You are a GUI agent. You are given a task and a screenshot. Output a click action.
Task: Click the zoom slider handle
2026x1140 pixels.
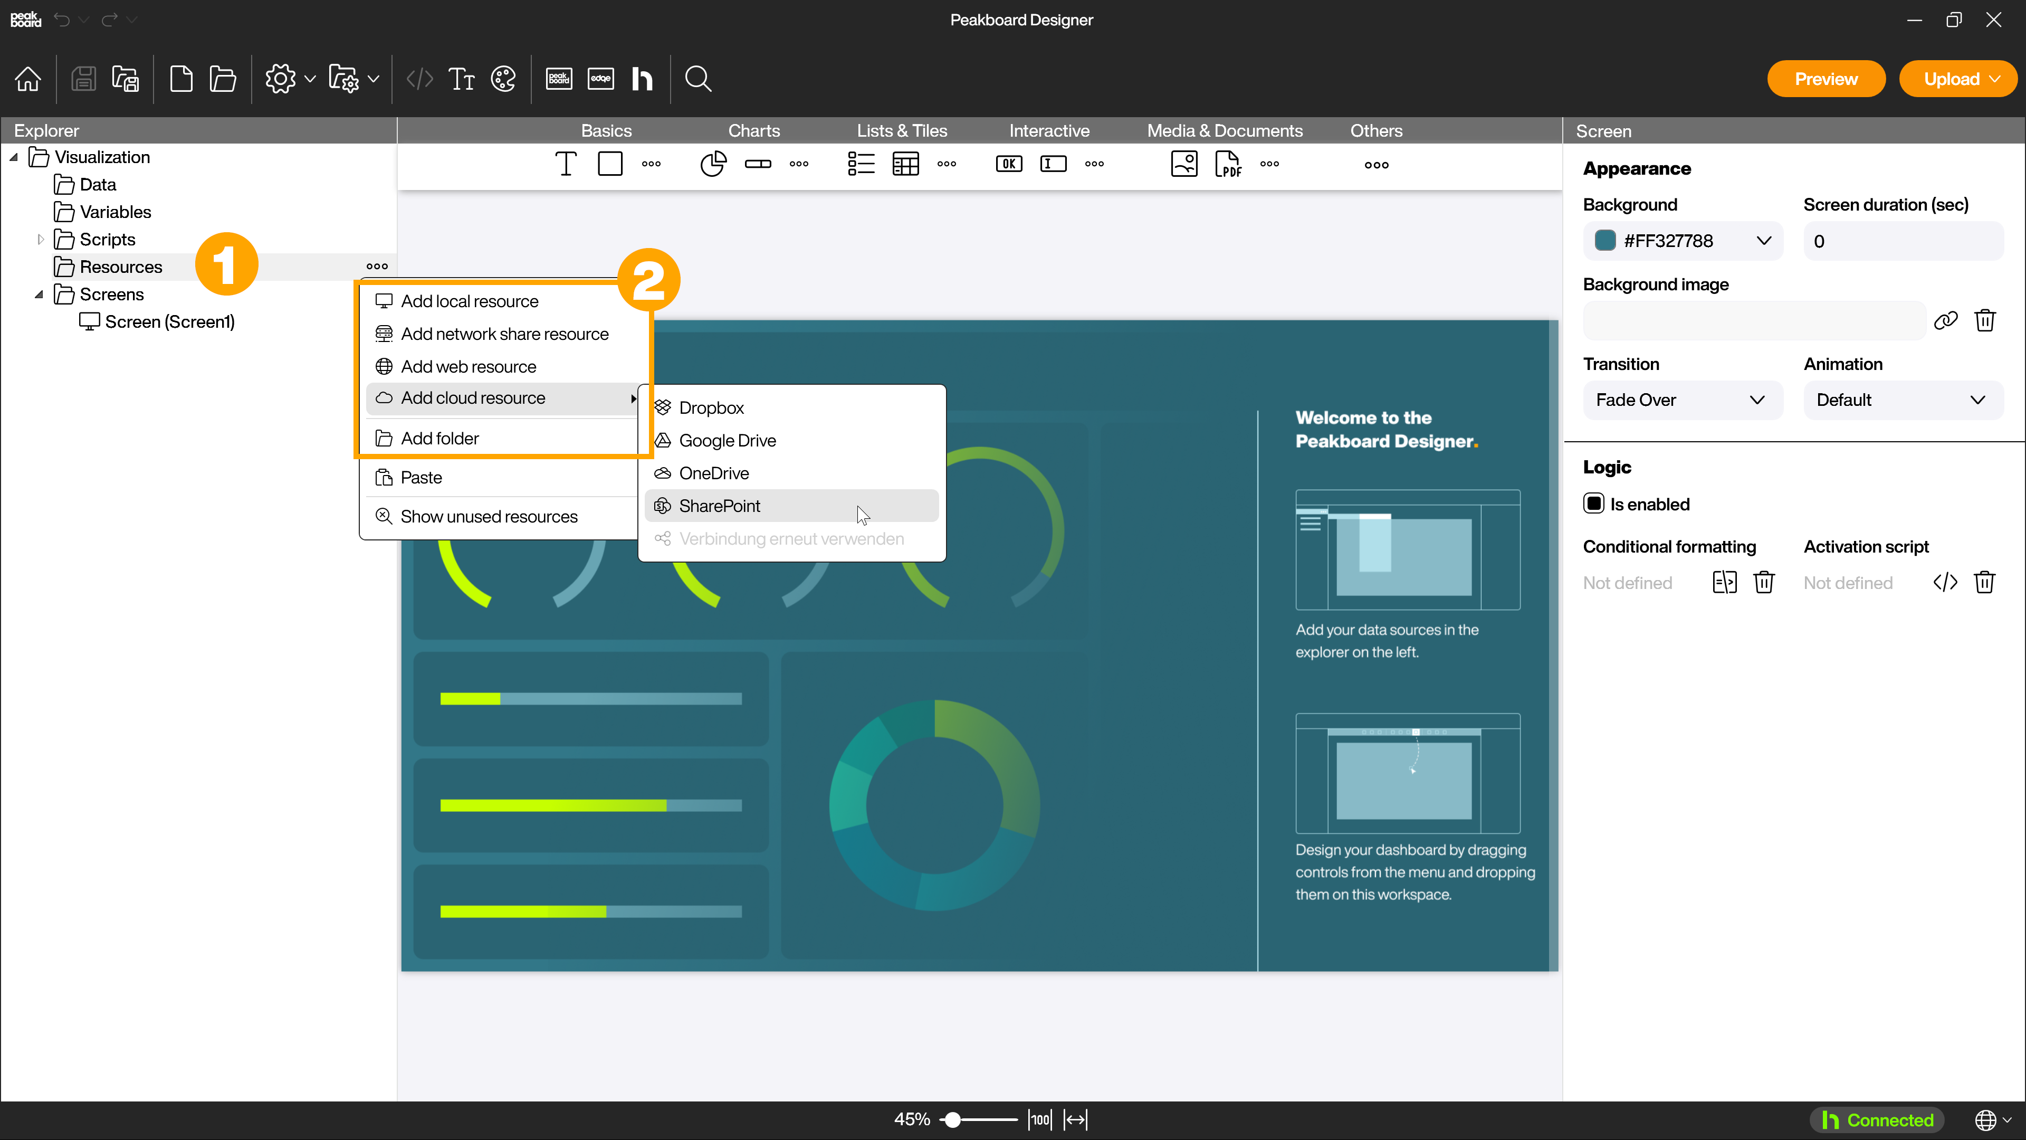(x=952, y=1119)
